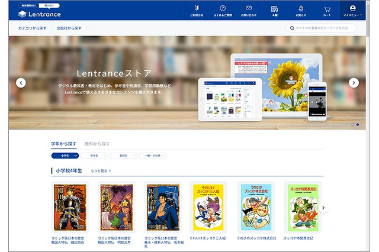379x252 pixels.
Task: Show next banner slide with right arrow
Action: coord(354,83)
